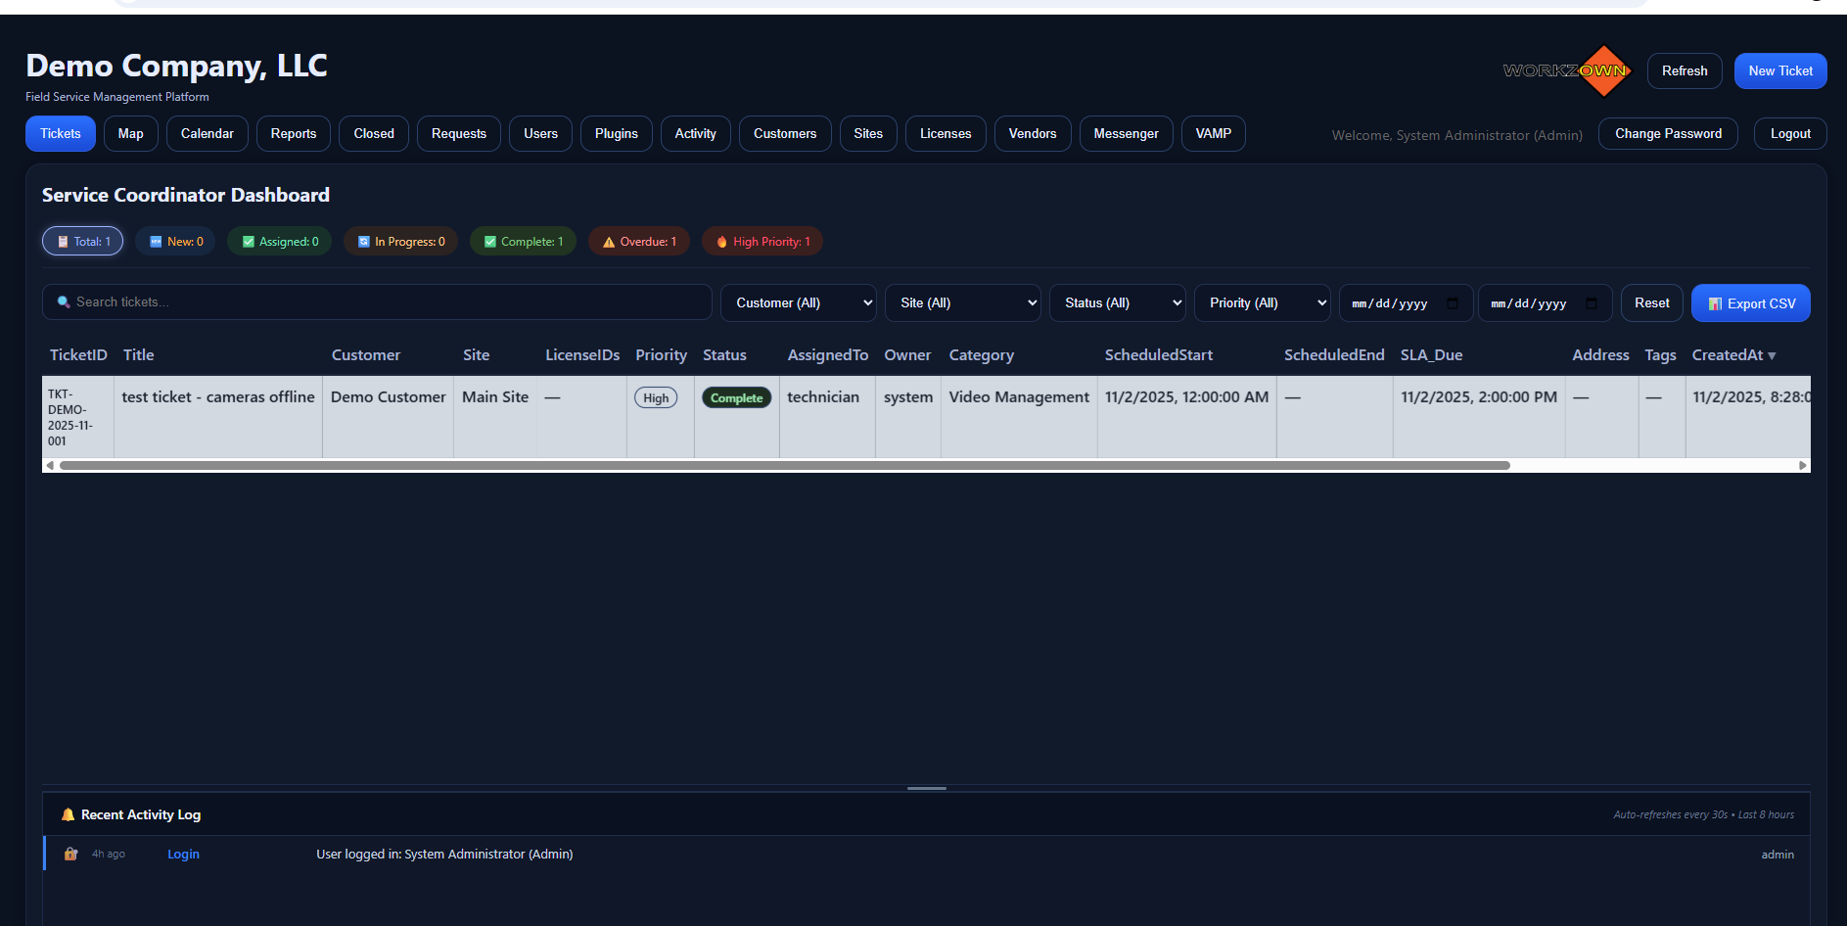Click the login entry lock icon
The image size is (1847, 926).
pos(70,854)
